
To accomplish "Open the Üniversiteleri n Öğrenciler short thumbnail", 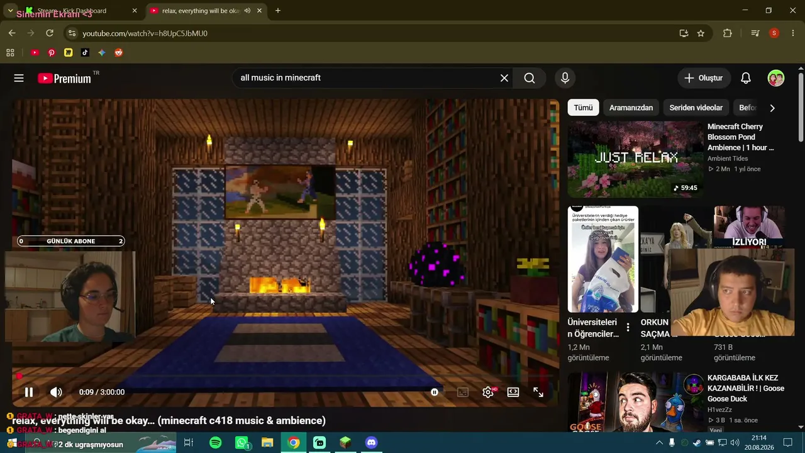I will [x=602, y=259].
